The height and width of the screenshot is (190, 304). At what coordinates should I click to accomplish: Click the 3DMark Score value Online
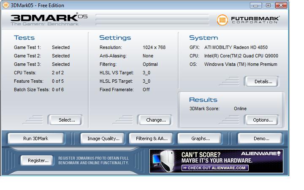(240, 109)
